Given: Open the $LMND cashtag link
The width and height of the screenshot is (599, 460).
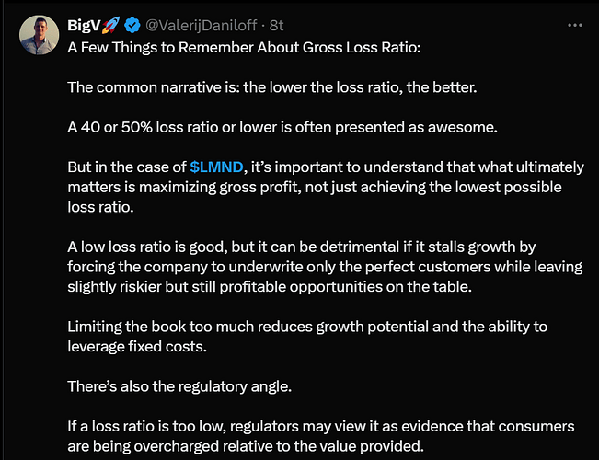Looking at the screenshot, I should [218, 167].
